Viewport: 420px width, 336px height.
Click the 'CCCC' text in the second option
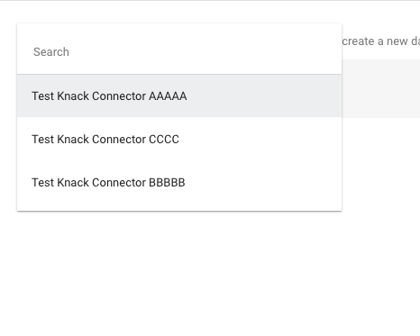[x=164, y=140]
